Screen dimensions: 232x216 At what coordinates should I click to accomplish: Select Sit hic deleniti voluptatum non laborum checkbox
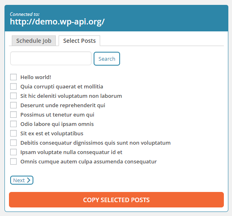click(13, 96)
